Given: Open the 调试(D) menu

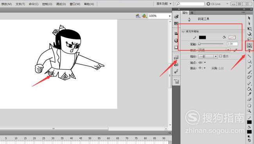Looking at the screenshot, I should [x=61, y=4].
